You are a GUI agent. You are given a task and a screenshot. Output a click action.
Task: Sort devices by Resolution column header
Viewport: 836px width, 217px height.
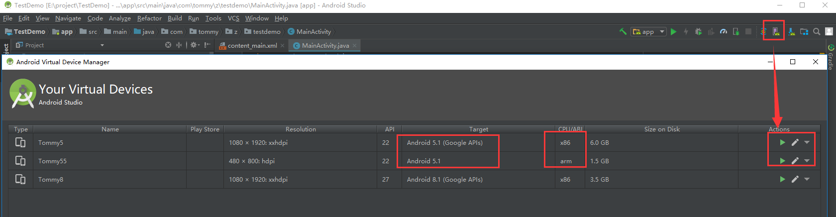tap(301, 129)
